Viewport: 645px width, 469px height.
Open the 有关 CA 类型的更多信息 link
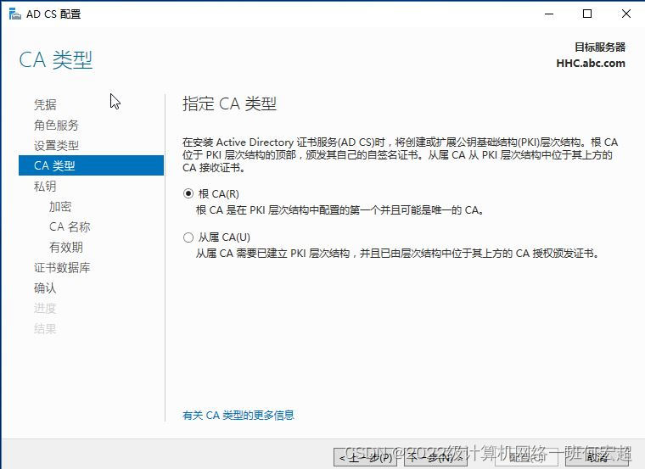(238, 416)
